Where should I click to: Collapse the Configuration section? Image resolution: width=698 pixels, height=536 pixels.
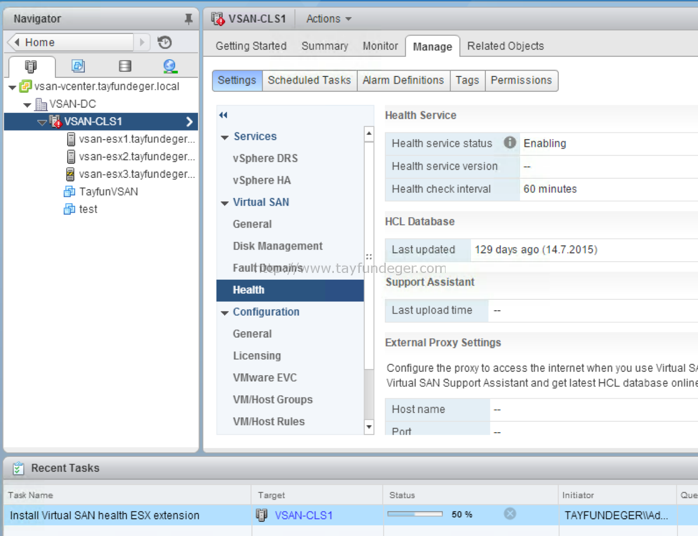point(224,313)
